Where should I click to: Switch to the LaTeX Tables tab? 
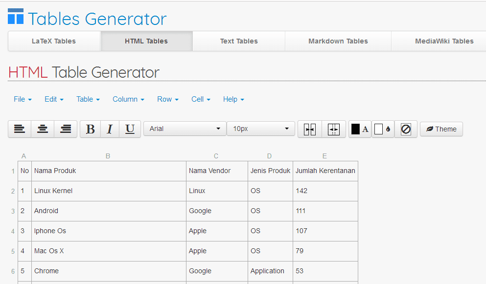point(54,41)
